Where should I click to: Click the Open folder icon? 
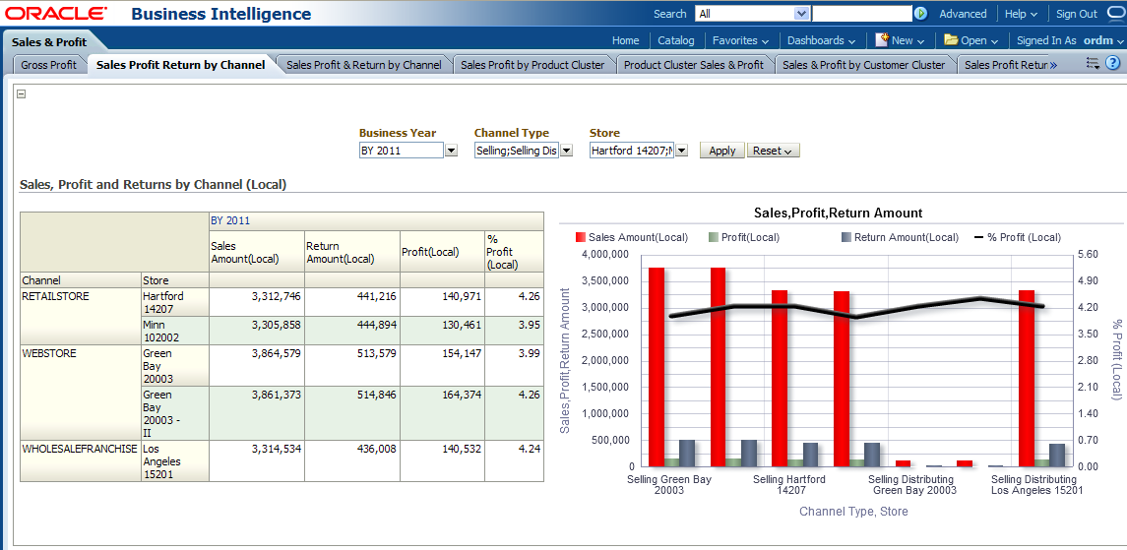coord(951,40)
